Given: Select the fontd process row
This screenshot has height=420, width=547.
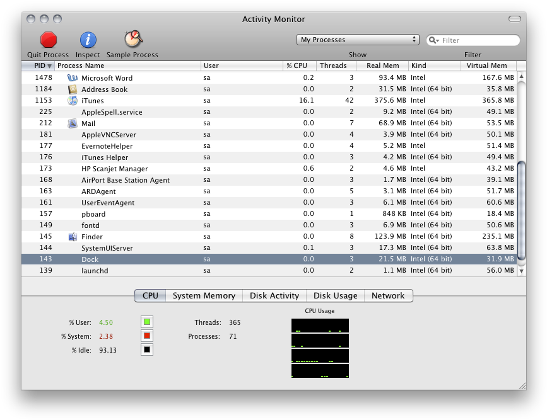Looking at the screenshot, I should click(269, 225).
